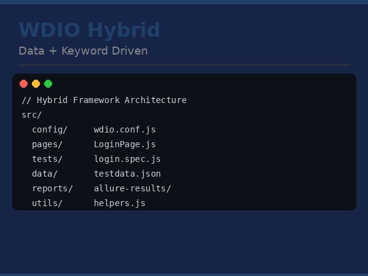
Task: Select the Hybrid Framework Architecture comment line
Action: tap(104, 100)
